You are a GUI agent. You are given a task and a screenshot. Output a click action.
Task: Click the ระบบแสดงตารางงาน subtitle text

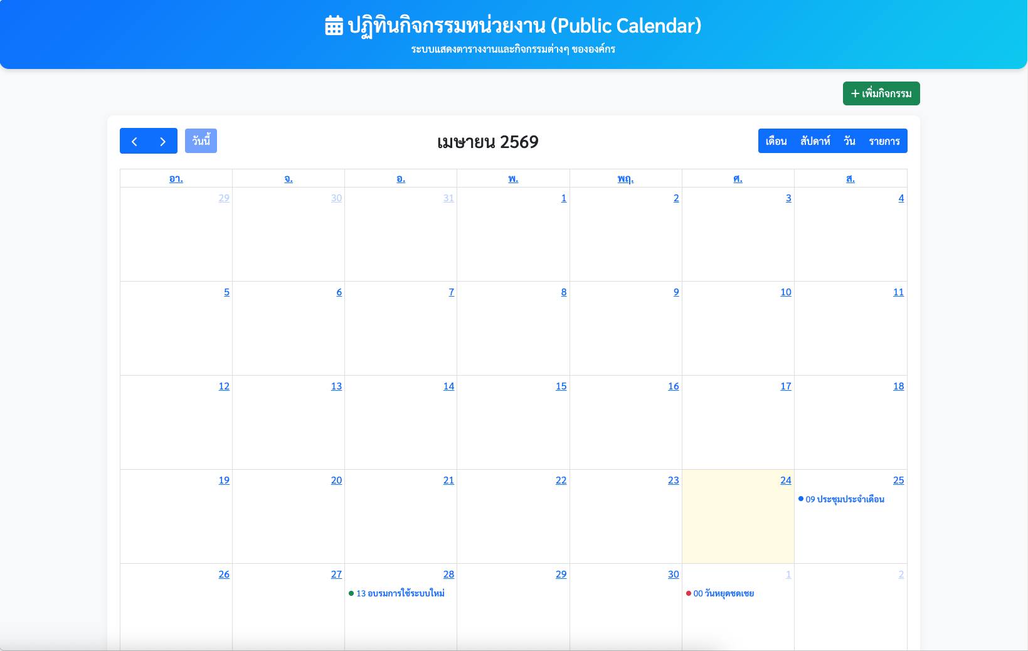513,49
